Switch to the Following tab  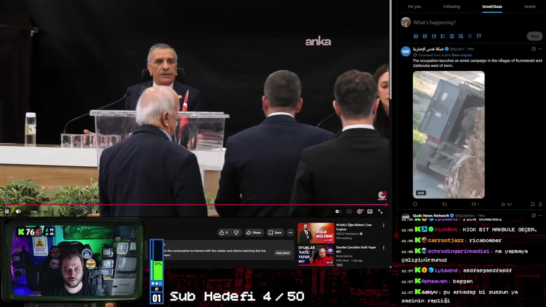451,6
